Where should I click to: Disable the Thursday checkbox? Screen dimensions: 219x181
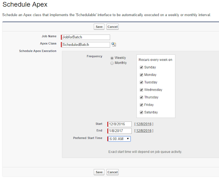coord(141,98)
